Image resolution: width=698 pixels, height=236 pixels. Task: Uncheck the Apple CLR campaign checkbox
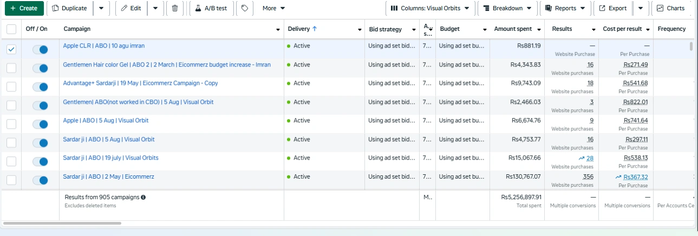click(x=11, y=49)
